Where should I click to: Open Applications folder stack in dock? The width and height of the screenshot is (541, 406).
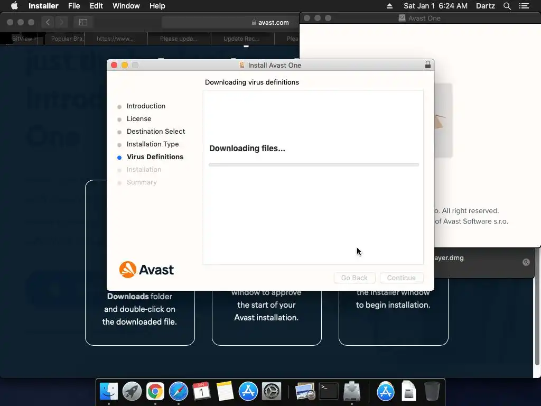tap(385, 392)
